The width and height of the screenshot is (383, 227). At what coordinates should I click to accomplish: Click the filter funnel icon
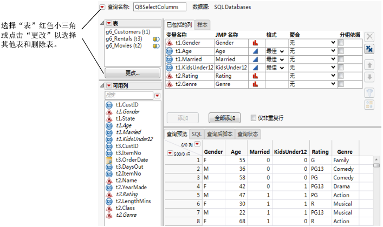coord(369,93)
